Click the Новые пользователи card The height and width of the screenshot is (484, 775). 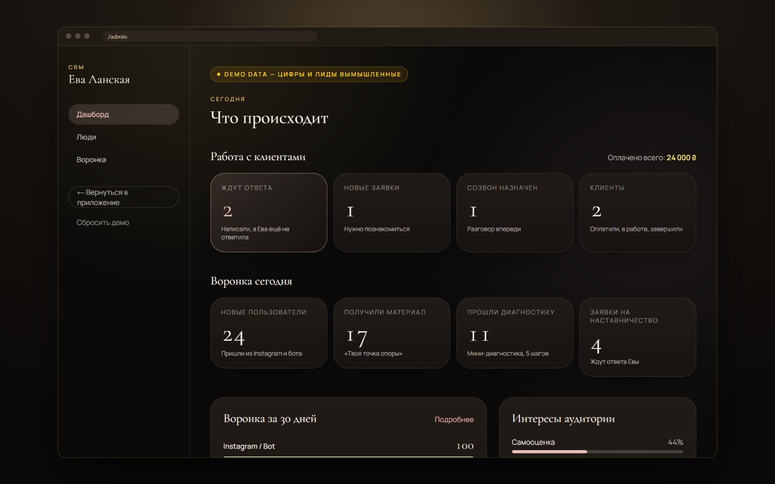269,333
